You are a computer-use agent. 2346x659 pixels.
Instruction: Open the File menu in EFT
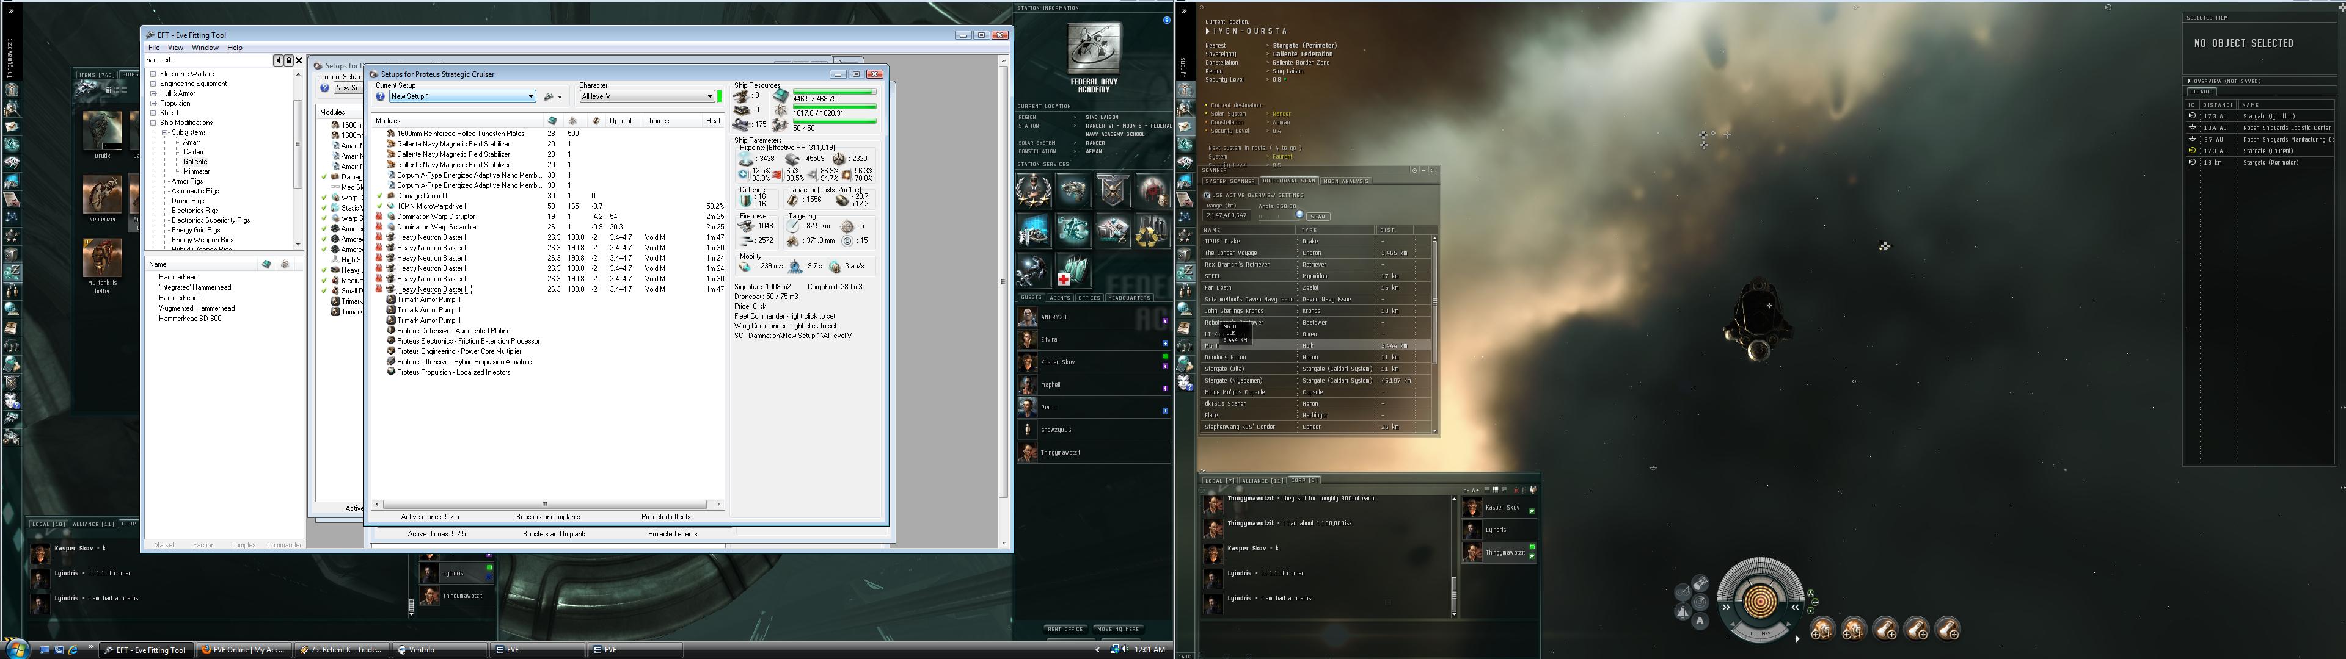coord(154,48)
